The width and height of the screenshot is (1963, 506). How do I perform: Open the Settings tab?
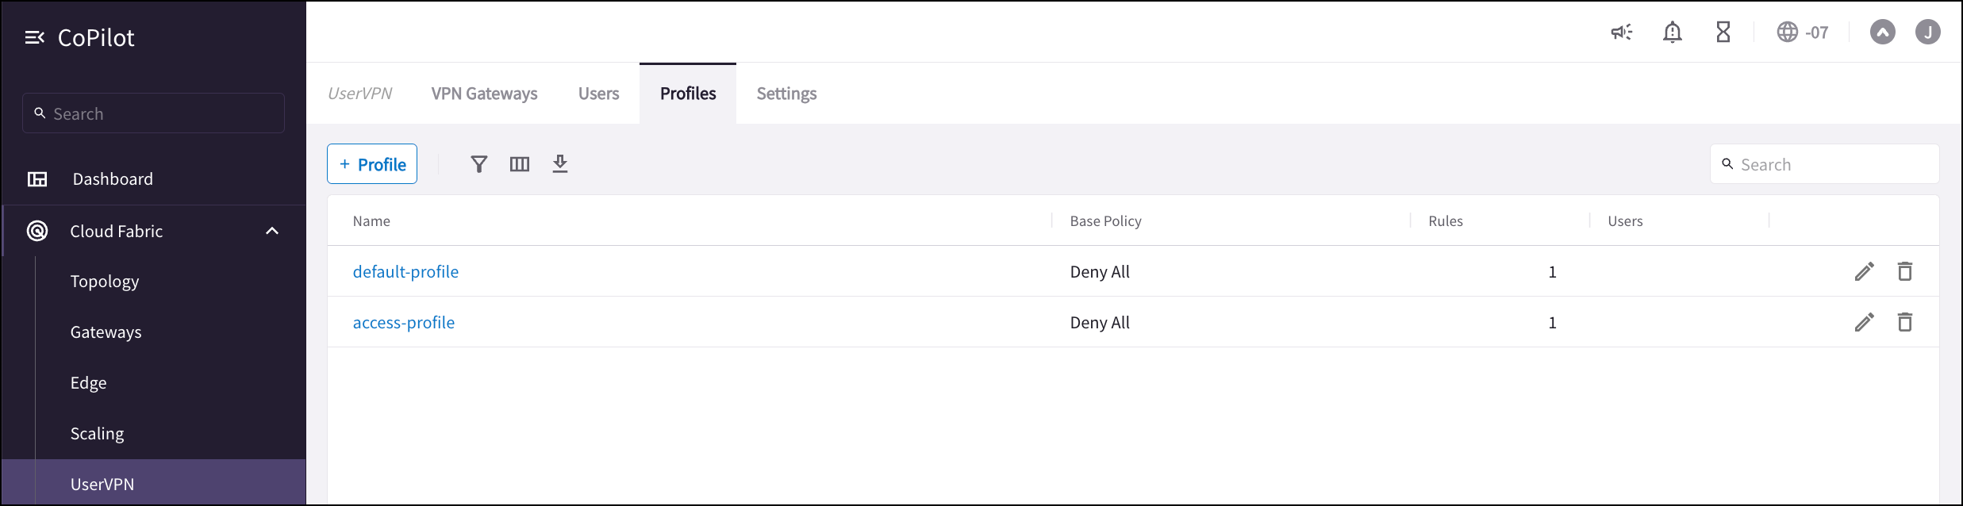pos(786,93)
